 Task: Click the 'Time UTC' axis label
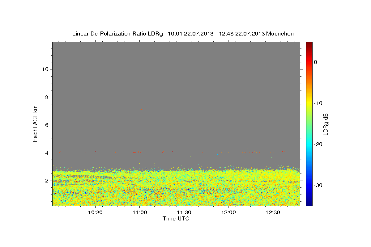point(176,219)
